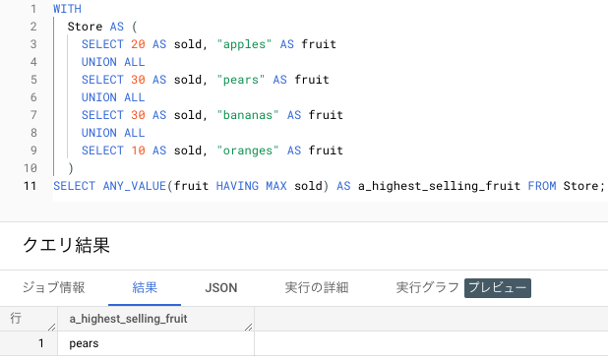Click the resize handle of 行 column
The width and height of the screenshot is (608, 362).
51,328
